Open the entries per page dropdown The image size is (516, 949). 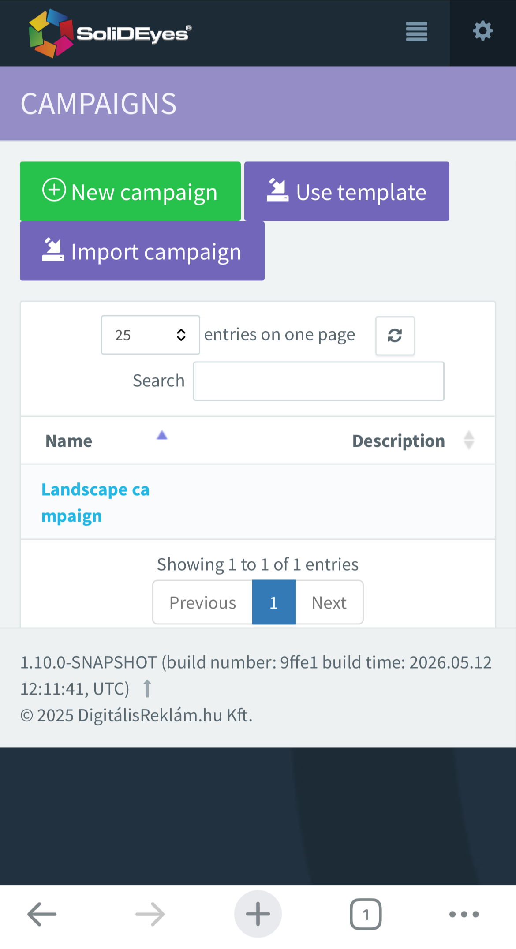(x=150, y=335)
